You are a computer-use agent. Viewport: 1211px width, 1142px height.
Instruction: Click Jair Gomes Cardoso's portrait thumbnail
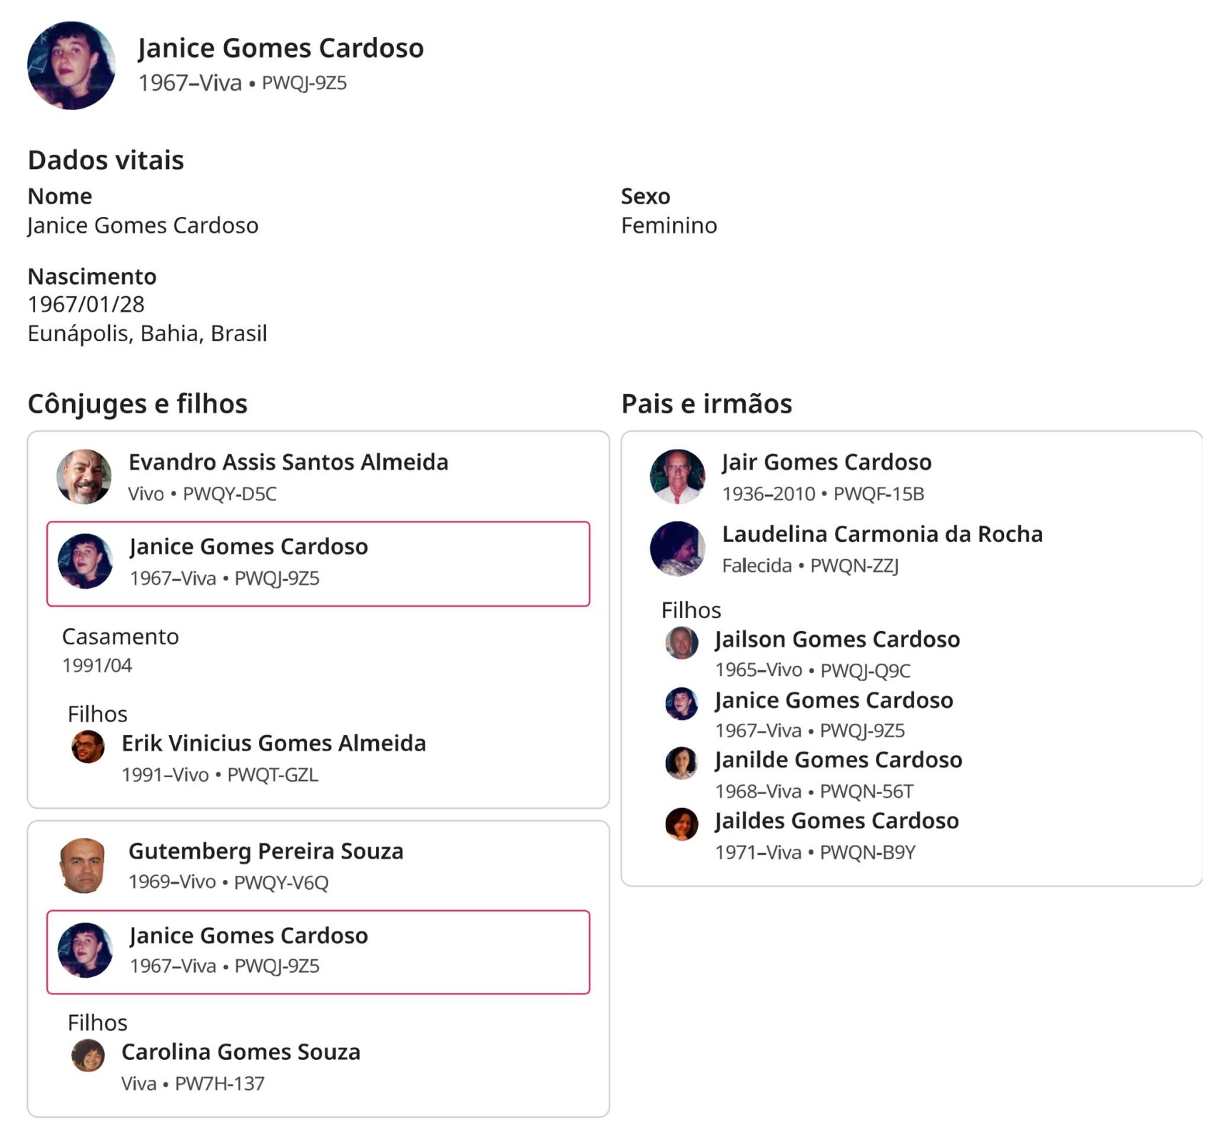(x=677, y=476)
